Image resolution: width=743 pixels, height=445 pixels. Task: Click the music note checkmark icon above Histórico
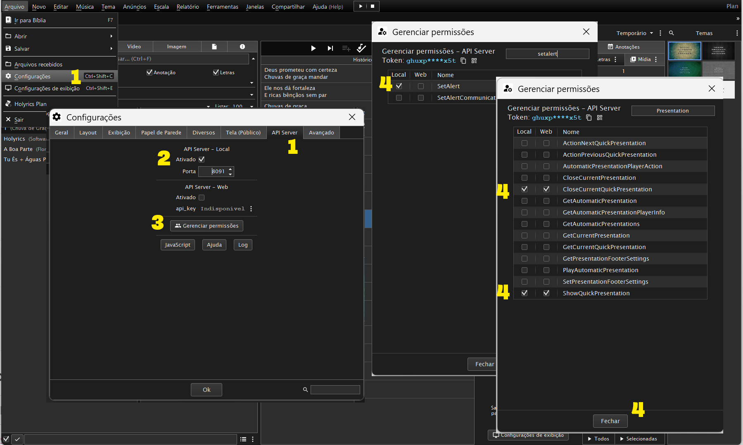(x=361, y=48)
